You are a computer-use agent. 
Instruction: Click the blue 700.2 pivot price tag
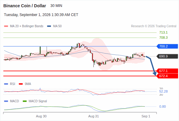click(x=167, y=46)
